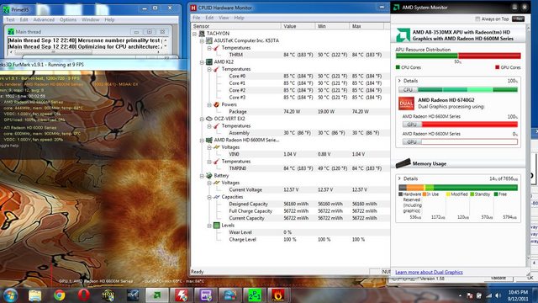Collapse the TACHYON root tree node

pyautogui.click(x=194, y=34)
